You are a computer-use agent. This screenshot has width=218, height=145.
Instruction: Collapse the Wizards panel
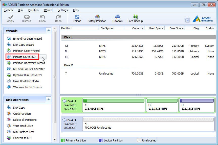48,31
